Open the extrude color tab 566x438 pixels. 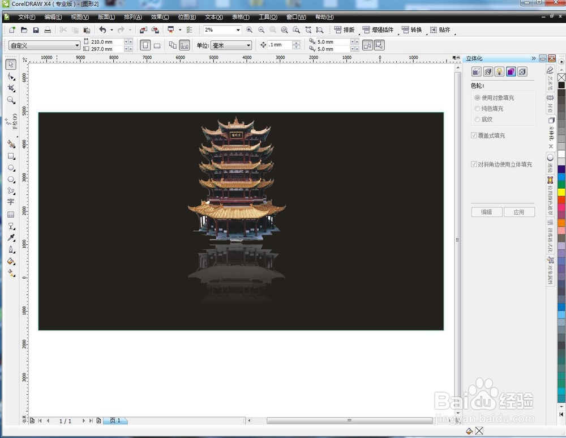[x=511, y=71]
